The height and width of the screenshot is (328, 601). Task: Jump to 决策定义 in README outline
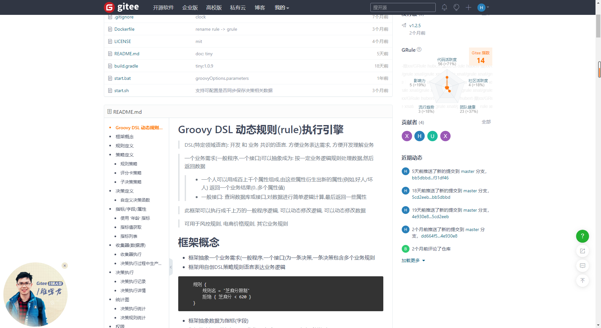click(125, 191)
